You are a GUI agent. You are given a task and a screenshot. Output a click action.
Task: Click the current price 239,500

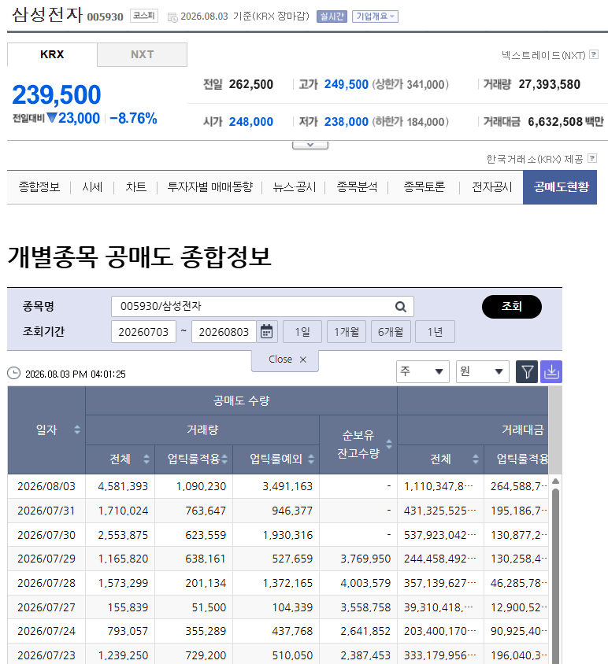pos(57,94)
